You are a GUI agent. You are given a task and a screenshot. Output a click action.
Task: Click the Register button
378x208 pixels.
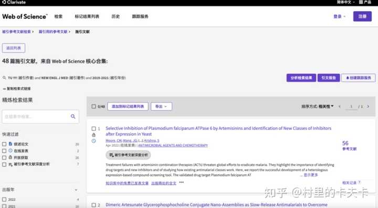362,16
